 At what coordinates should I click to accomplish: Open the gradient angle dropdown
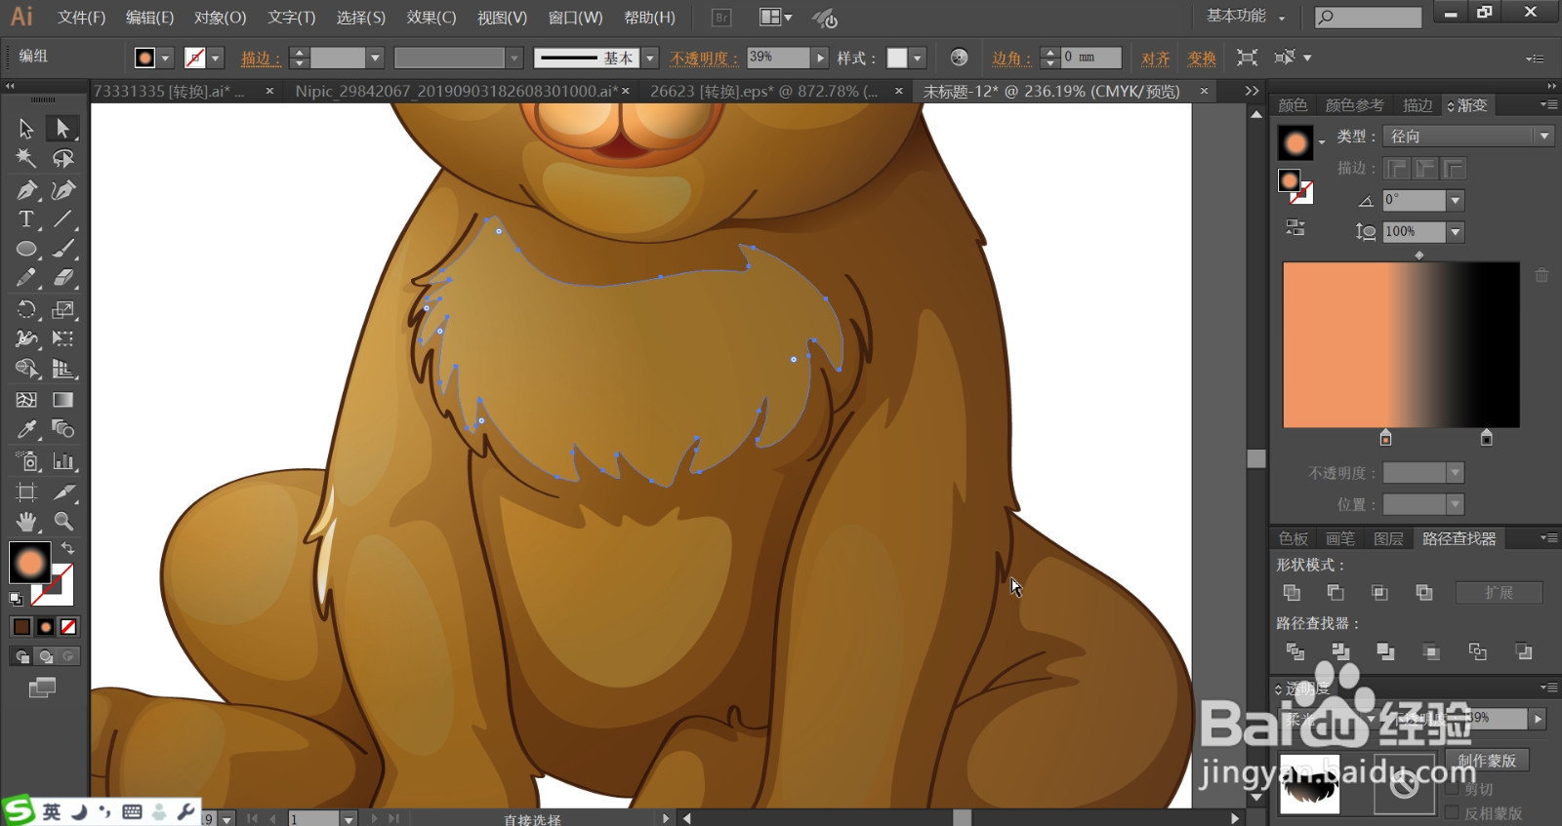pos(1456,200)
